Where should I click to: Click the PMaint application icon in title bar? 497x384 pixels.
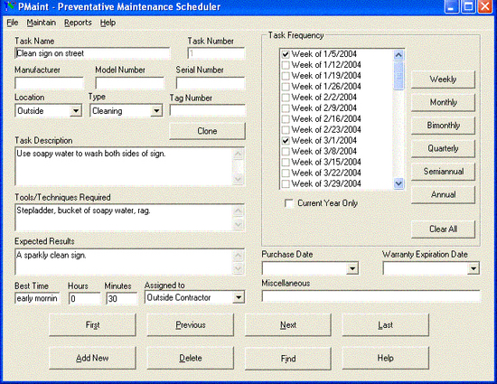tap(10, 6)
